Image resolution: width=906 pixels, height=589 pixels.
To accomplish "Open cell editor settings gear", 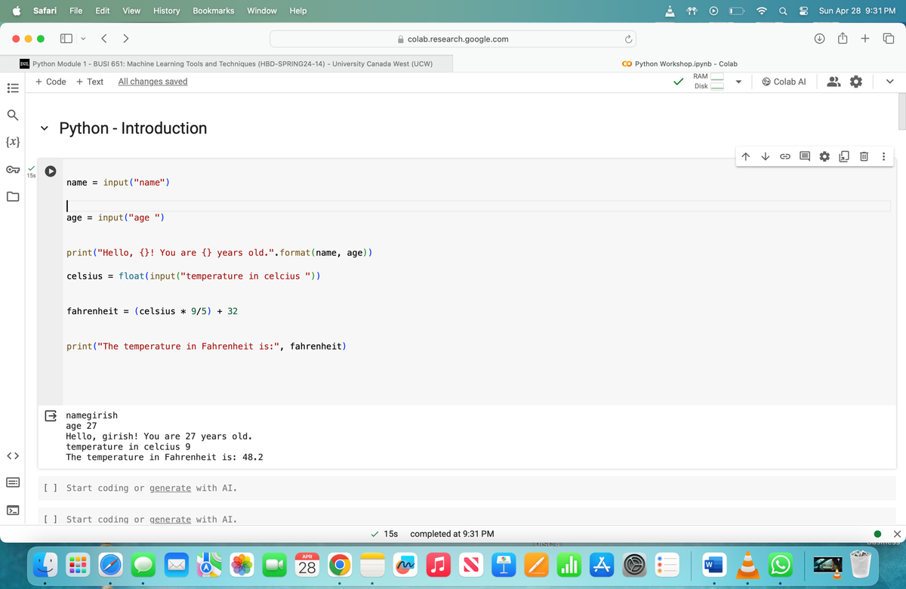I will (x=824, y=157).
